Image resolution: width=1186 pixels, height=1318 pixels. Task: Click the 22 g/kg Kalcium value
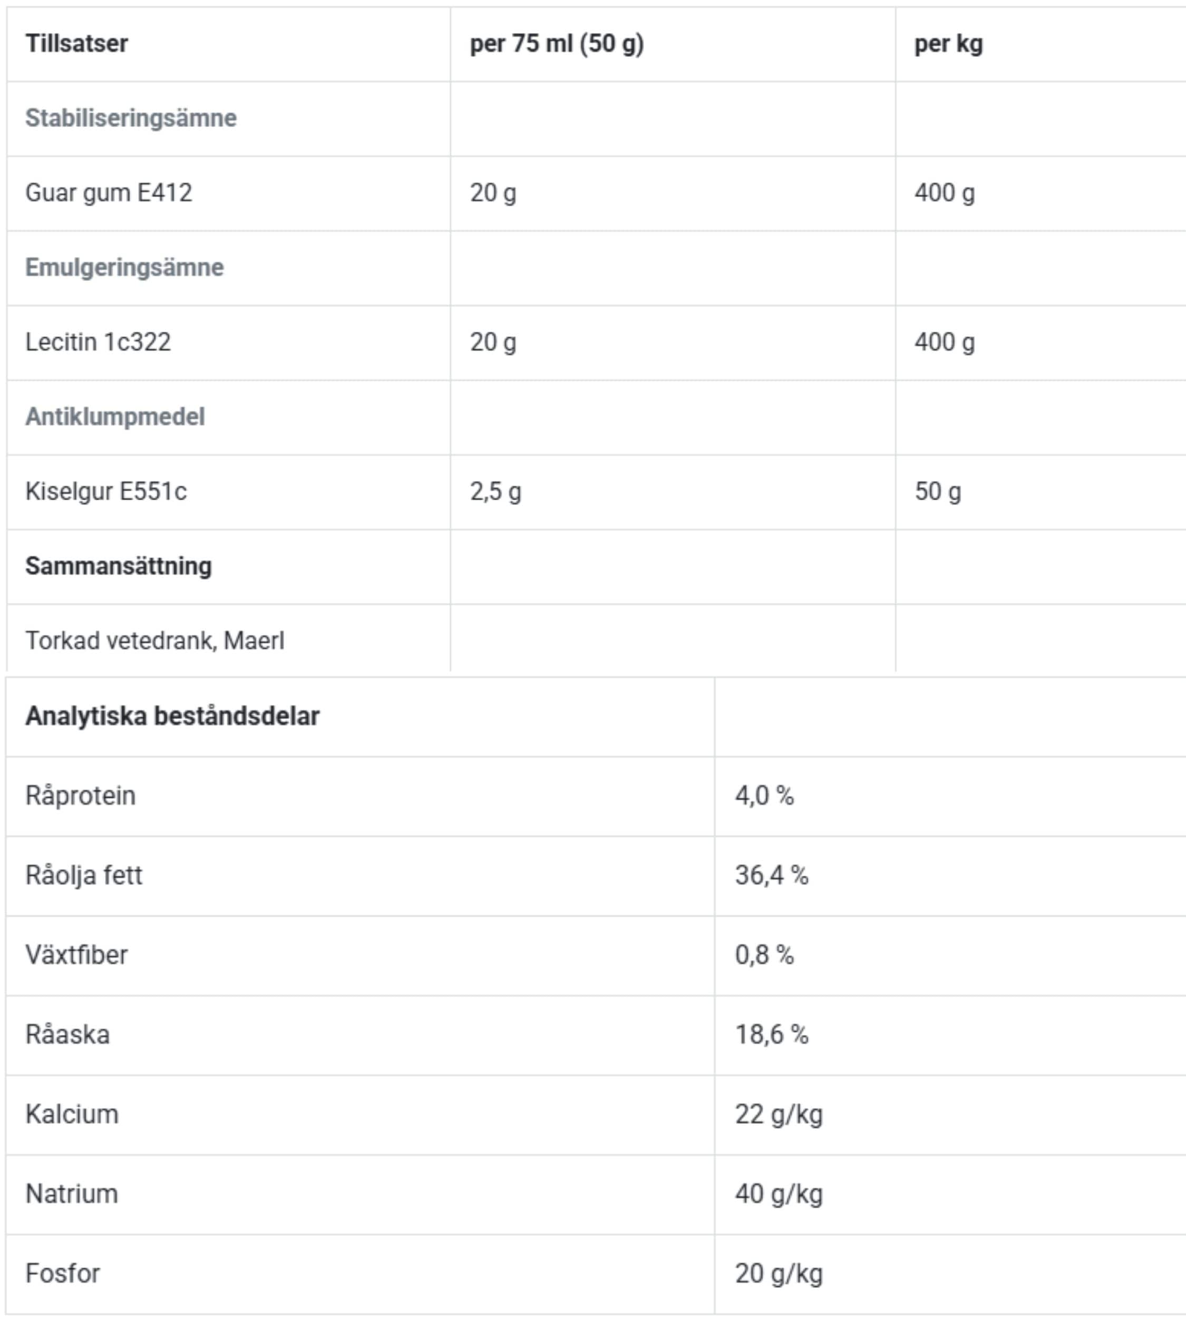tap(778, 1114)
